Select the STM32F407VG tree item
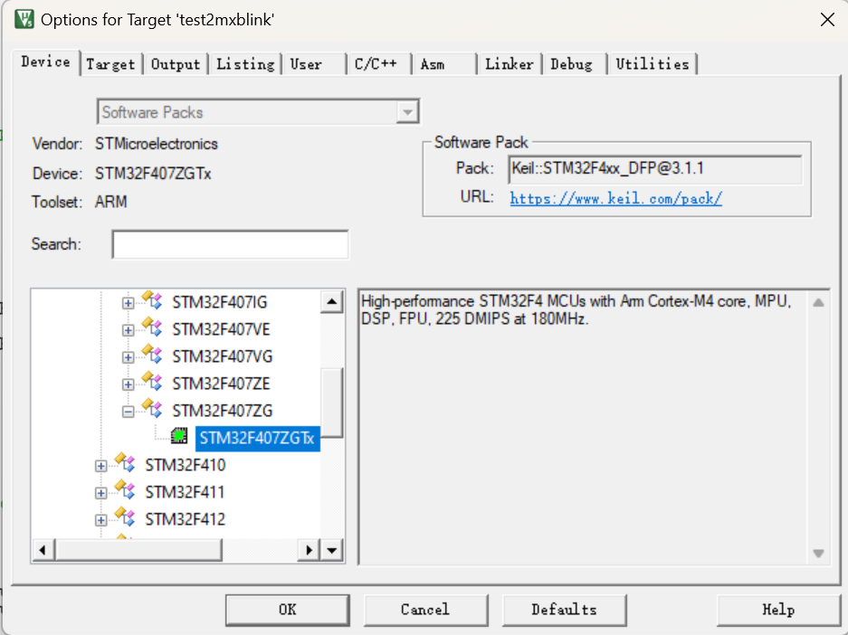 point(223,356)
